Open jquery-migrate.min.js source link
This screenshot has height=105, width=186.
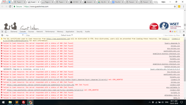pyautogui.click(x=165, y=69)
